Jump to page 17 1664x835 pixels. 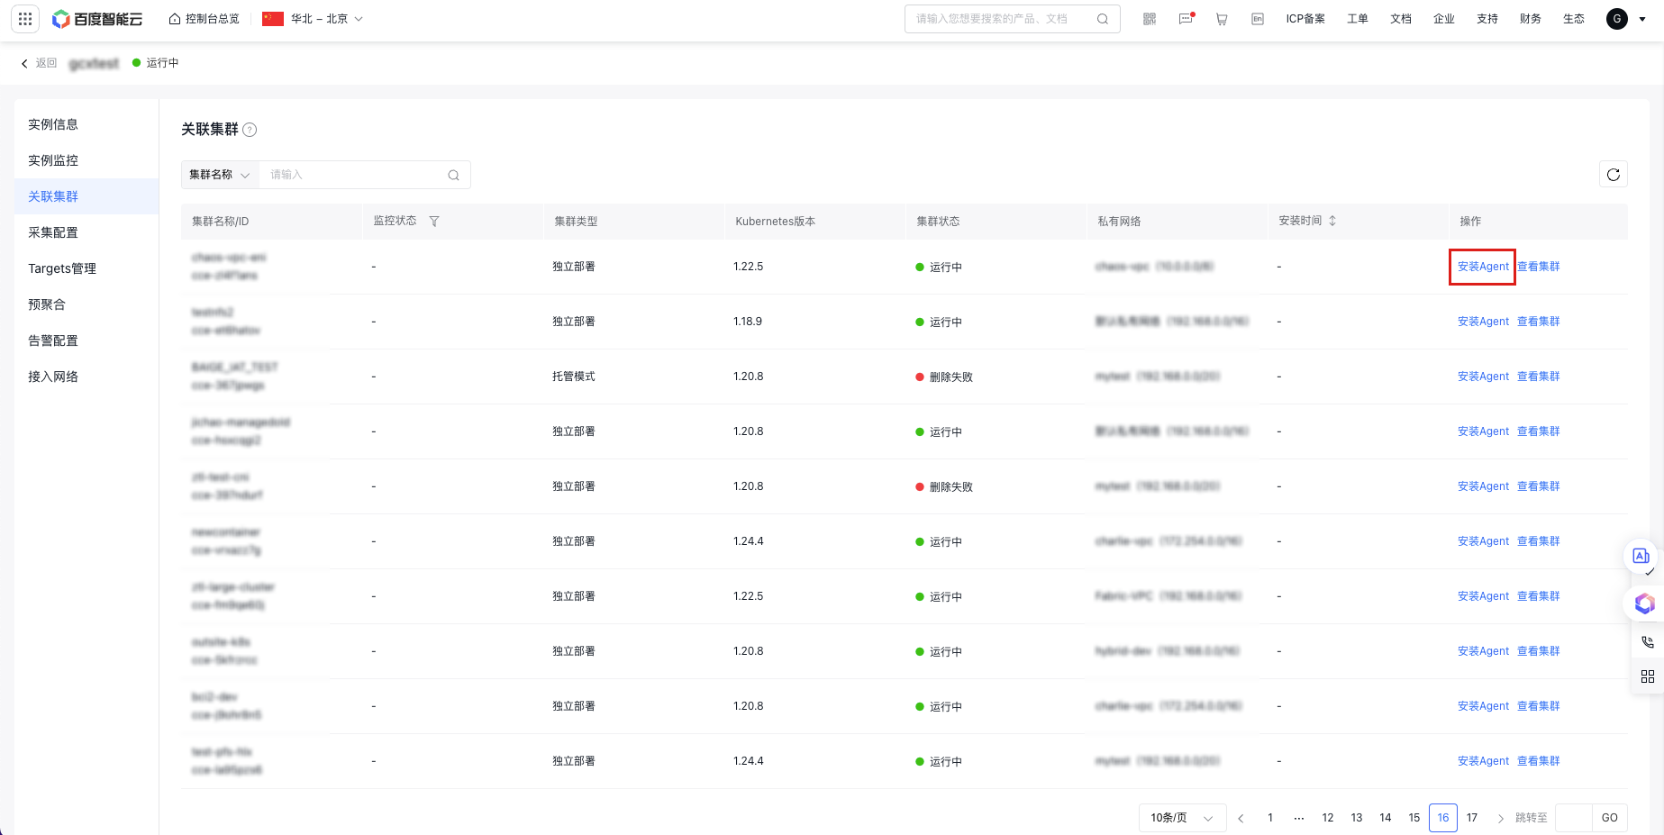1472,818
